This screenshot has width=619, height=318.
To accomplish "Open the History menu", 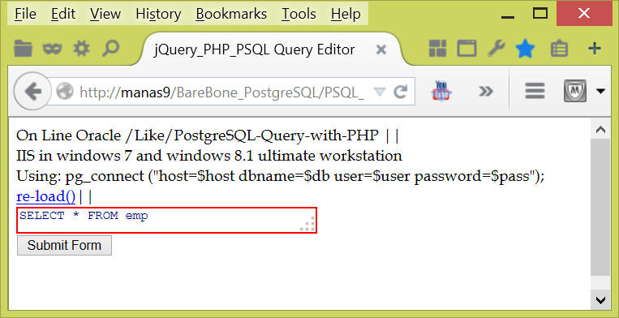I will coord(158,15).
